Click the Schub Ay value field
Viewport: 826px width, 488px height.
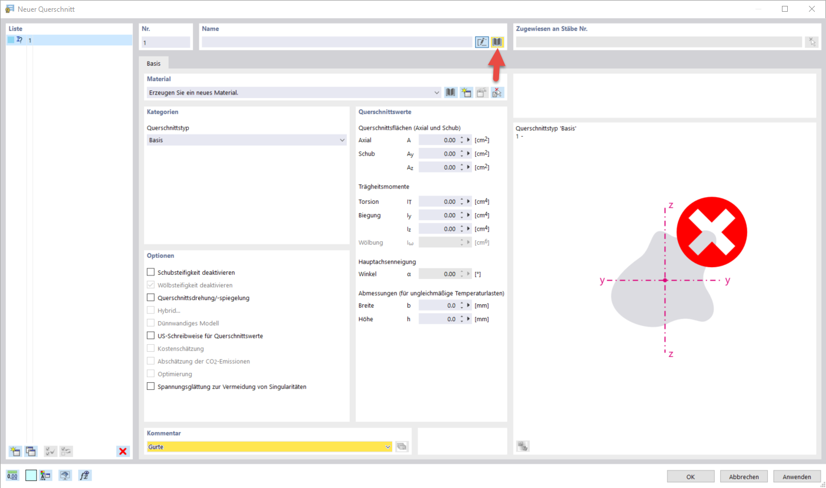tap(438, 154)
